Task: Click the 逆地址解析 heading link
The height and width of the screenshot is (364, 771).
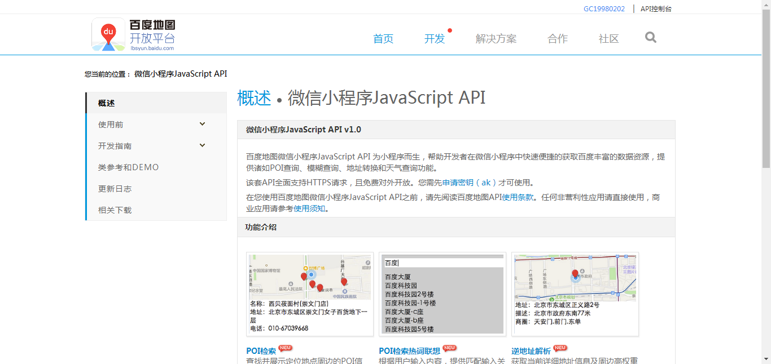Action: point(531,351)
